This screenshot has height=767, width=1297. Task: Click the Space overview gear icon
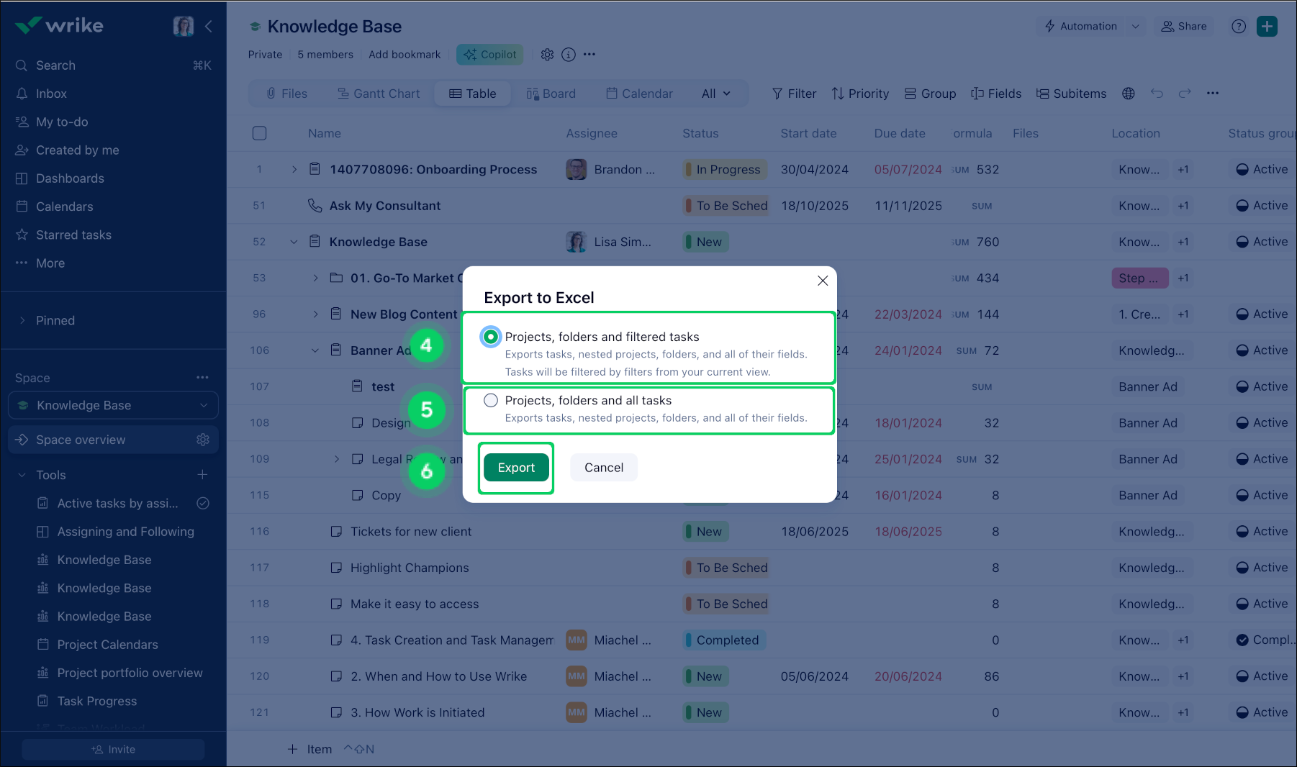click(203, 440)
